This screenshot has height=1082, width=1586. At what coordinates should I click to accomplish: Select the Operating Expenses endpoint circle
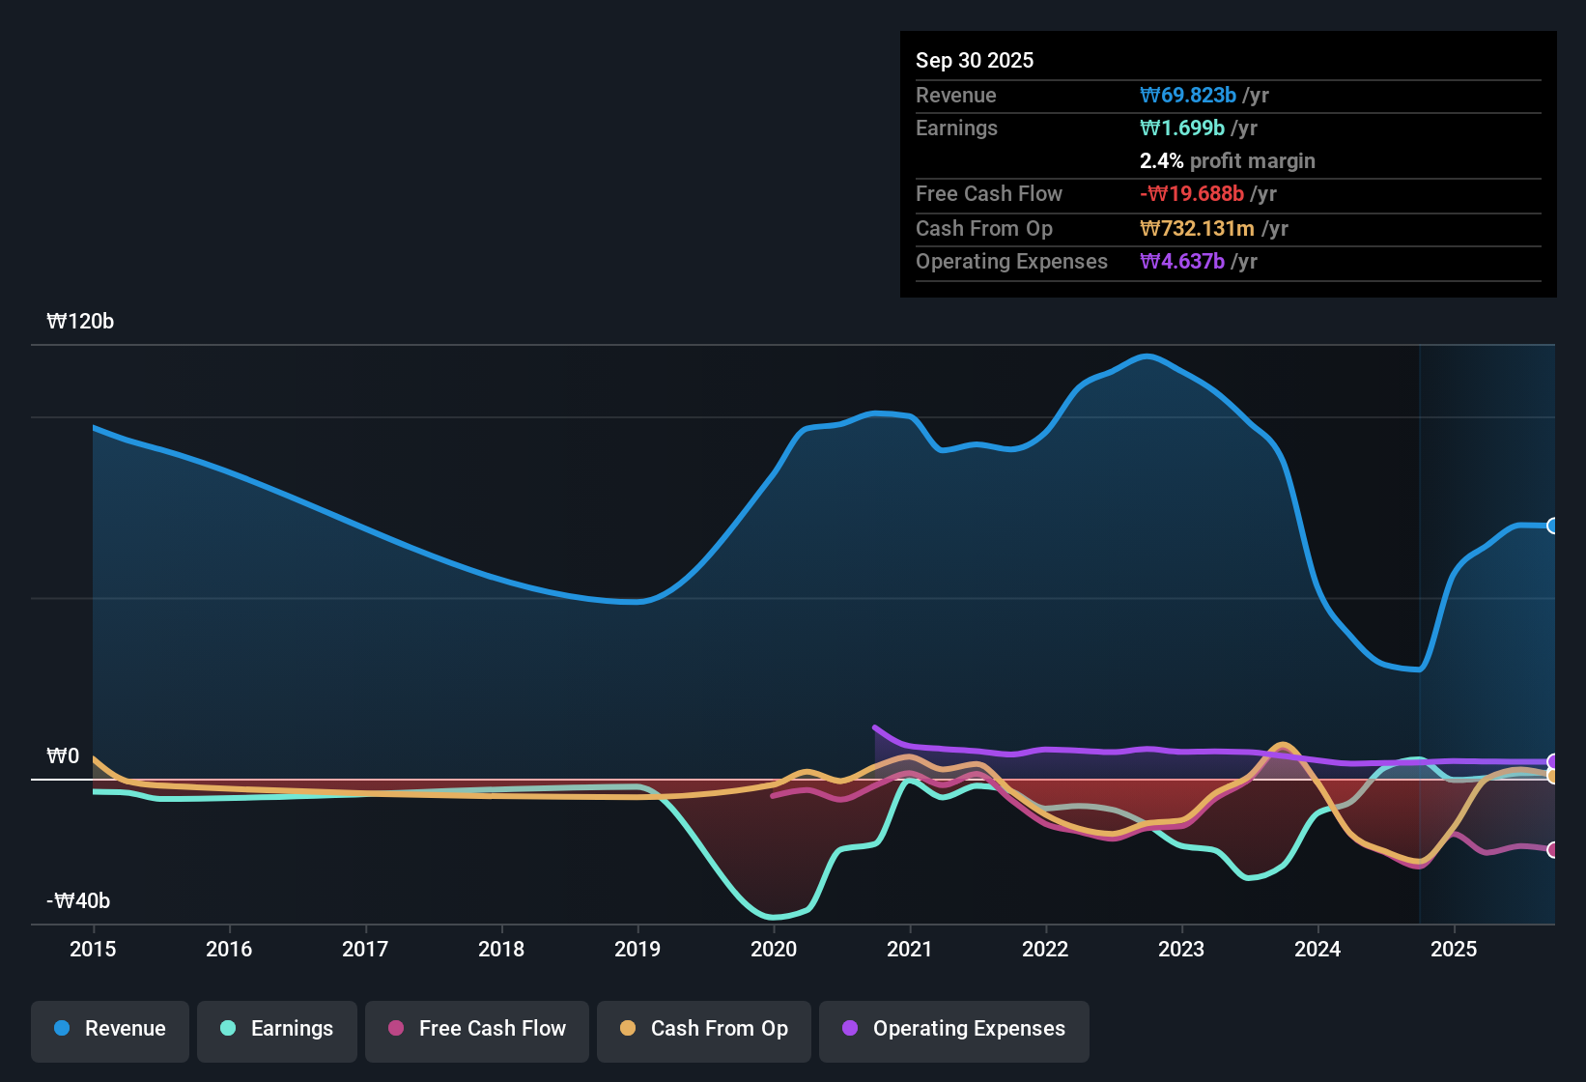1552,762
